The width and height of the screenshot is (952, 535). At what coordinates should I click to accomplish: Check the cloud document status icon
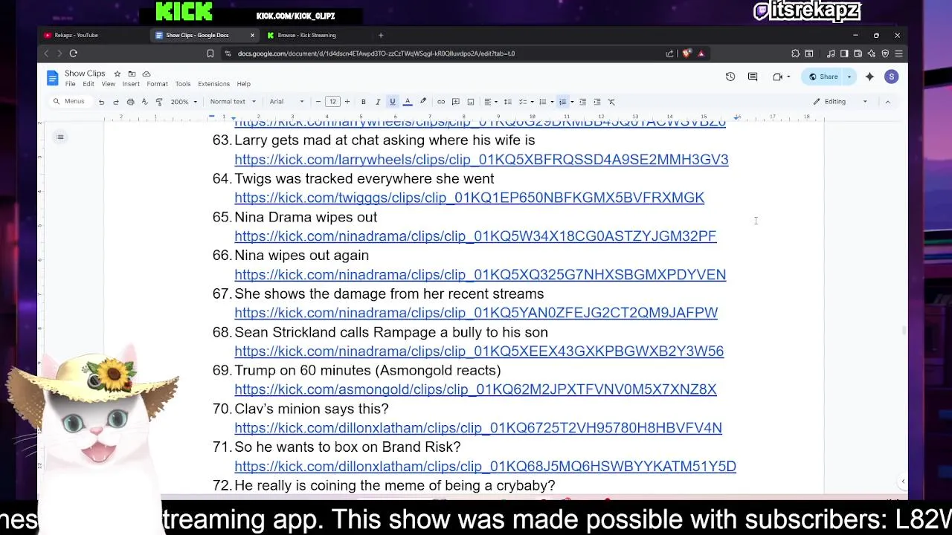(147, 74)
